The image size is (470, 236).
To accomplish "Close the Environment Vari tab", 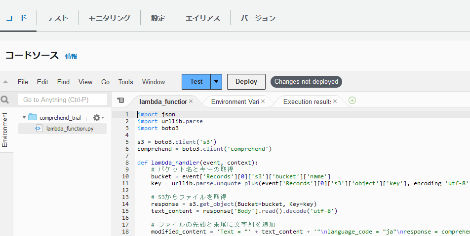I will (263, 101).
